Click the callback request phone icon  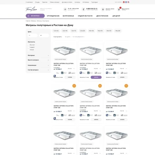point(103,9)
